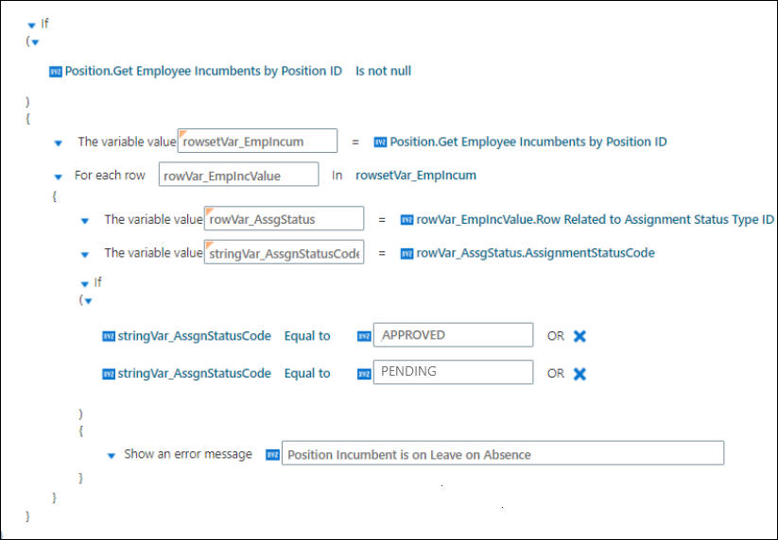
Task: Click XYZ icon before stringVar_AssgnStatusCode in APPROVED row
Action: click(109, 336)
